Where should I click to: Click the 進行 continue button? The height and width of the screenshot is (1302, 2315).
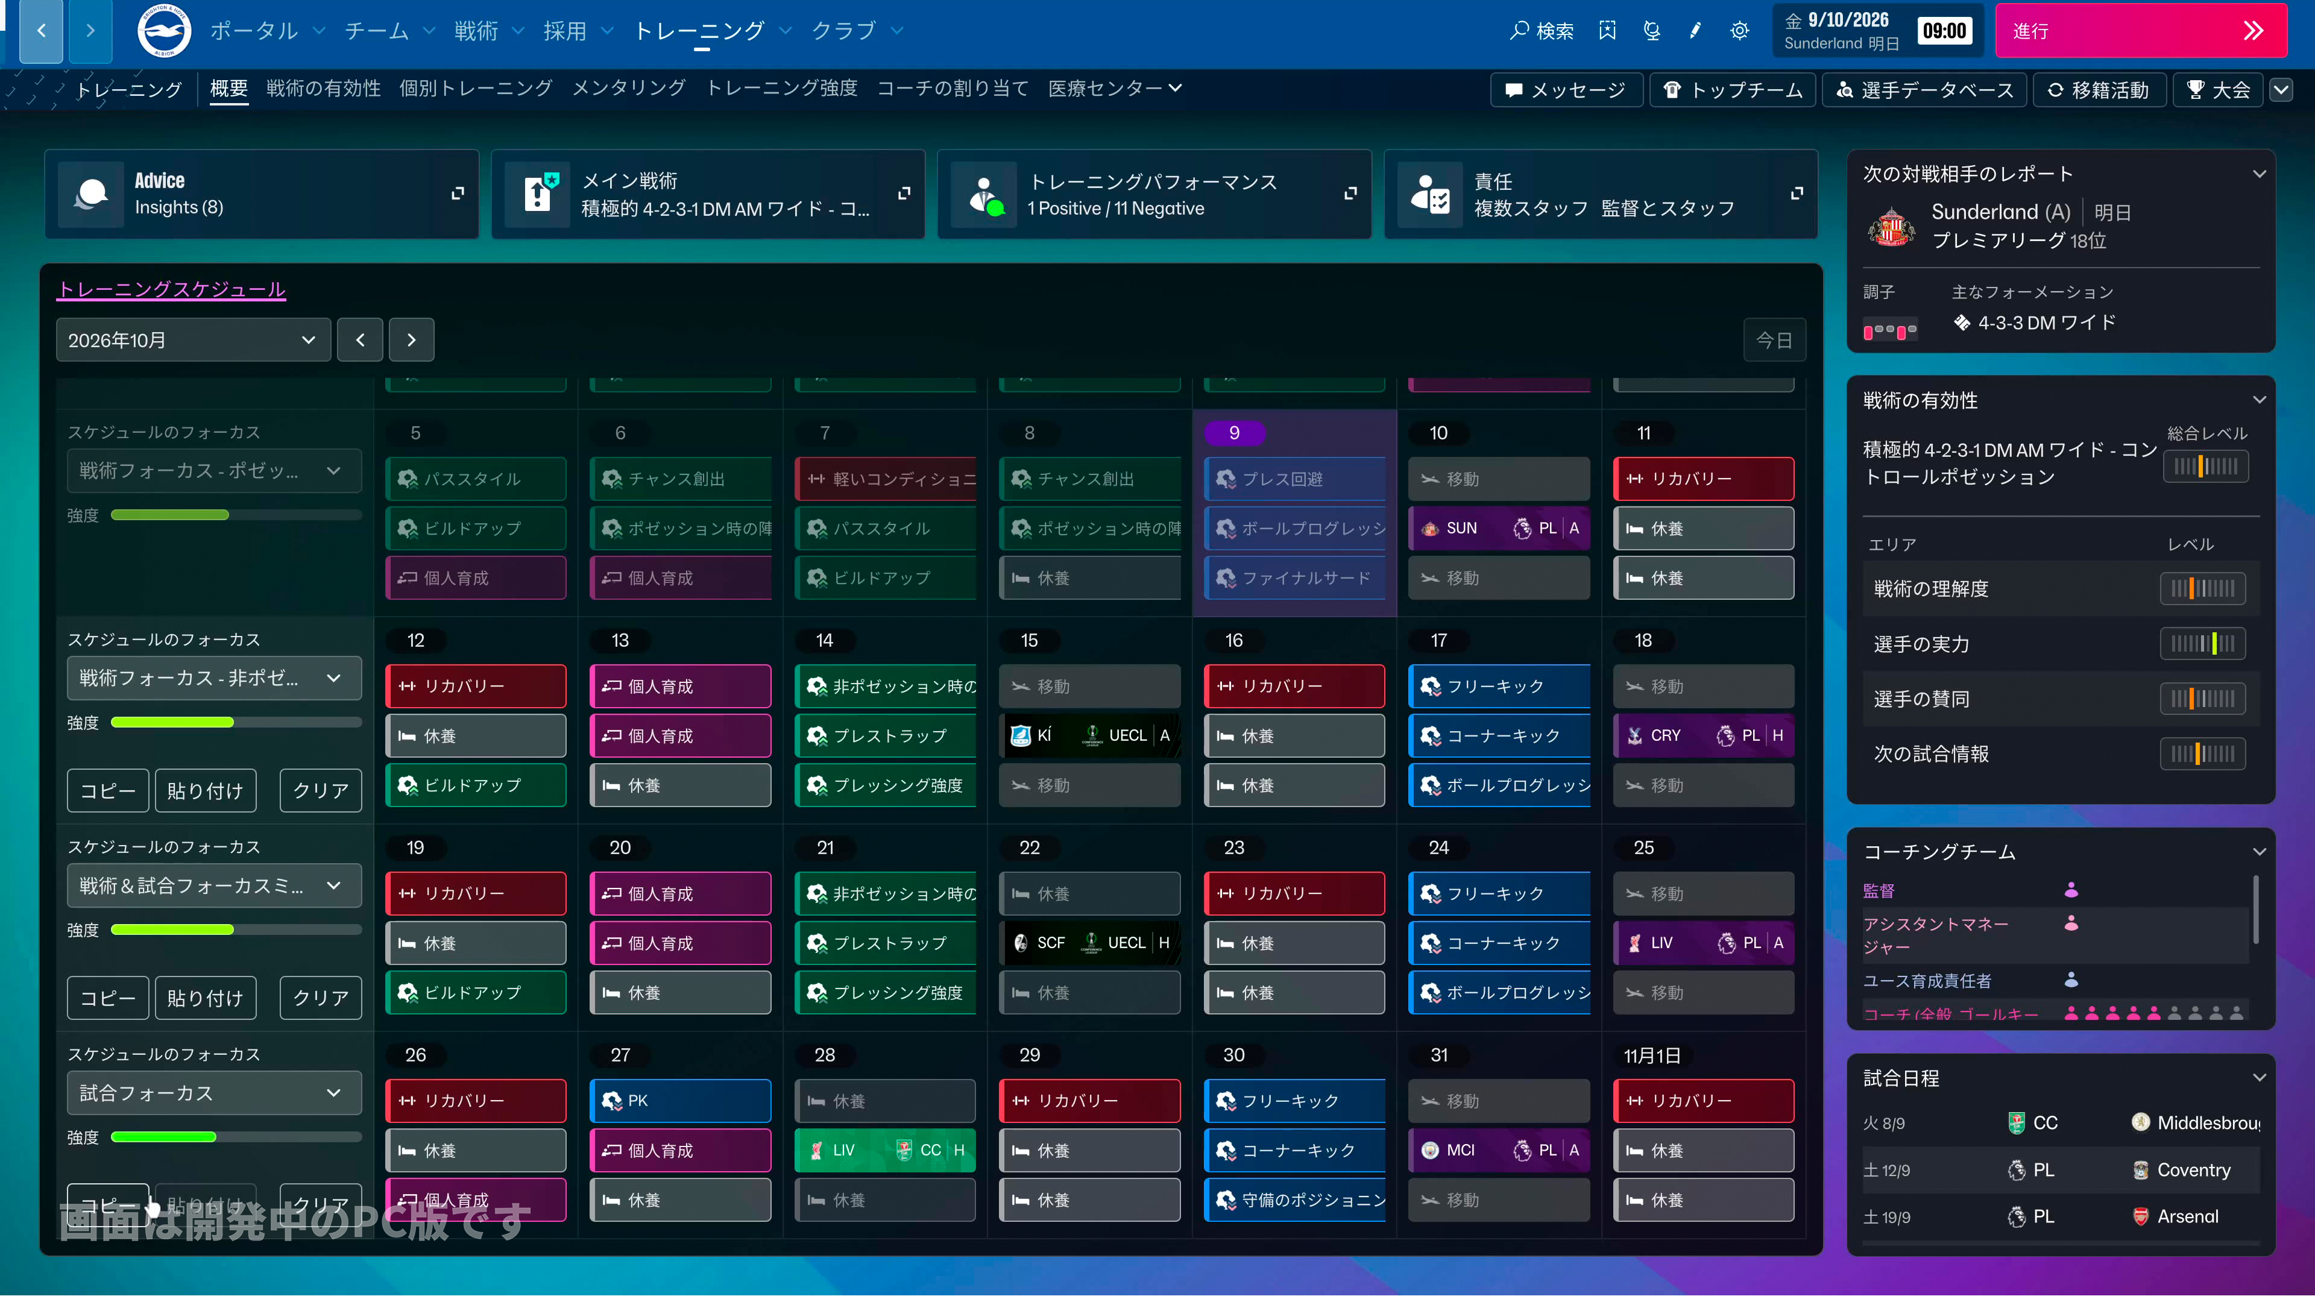[2141, 31]
